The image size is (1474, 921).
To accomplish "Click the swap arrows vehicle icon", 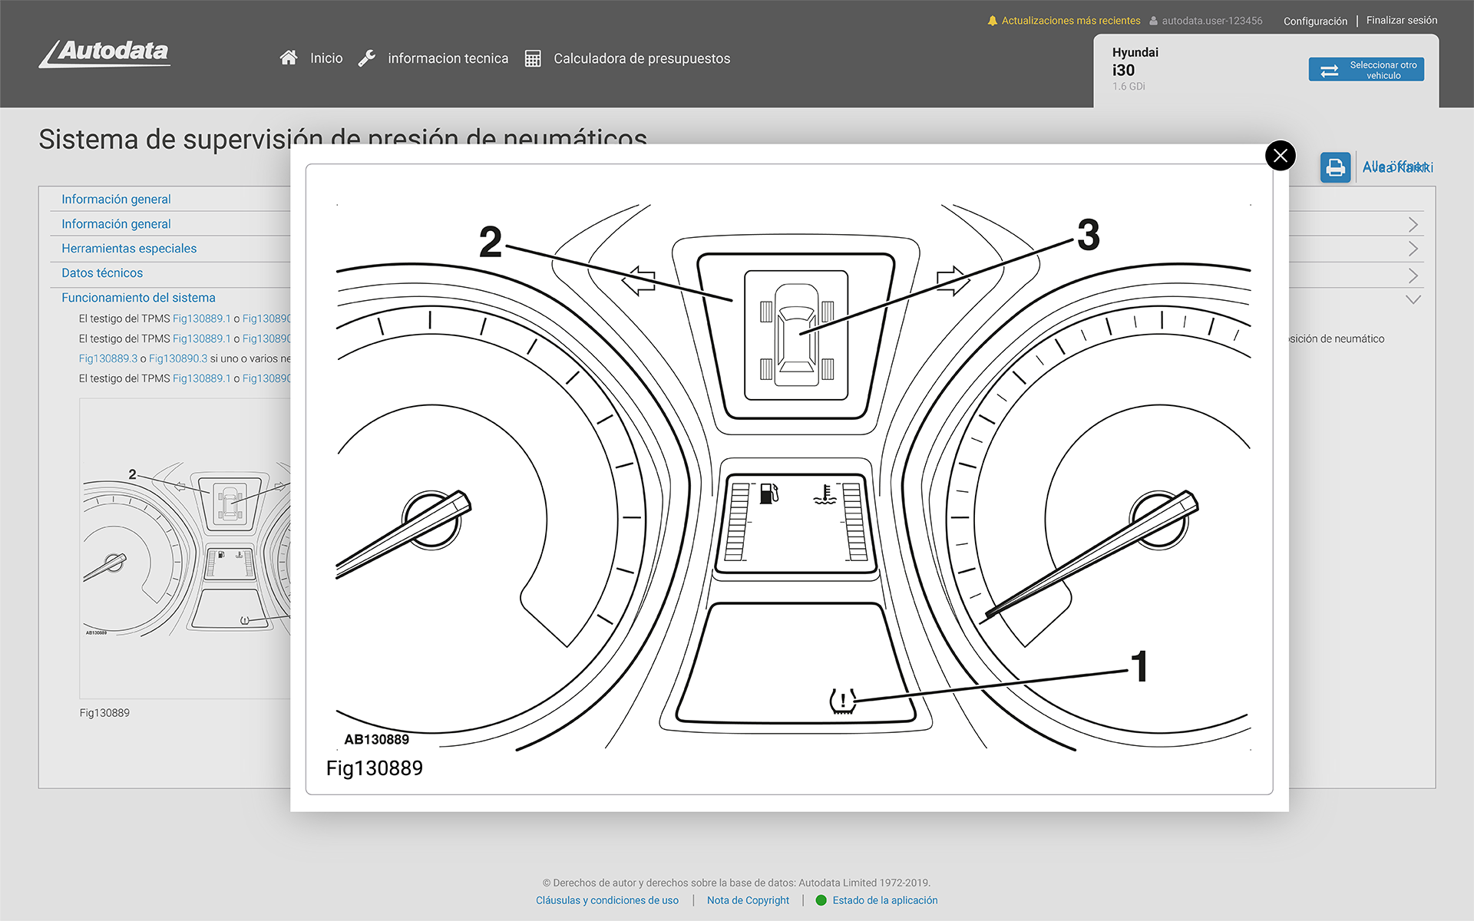I will 1329,71.
